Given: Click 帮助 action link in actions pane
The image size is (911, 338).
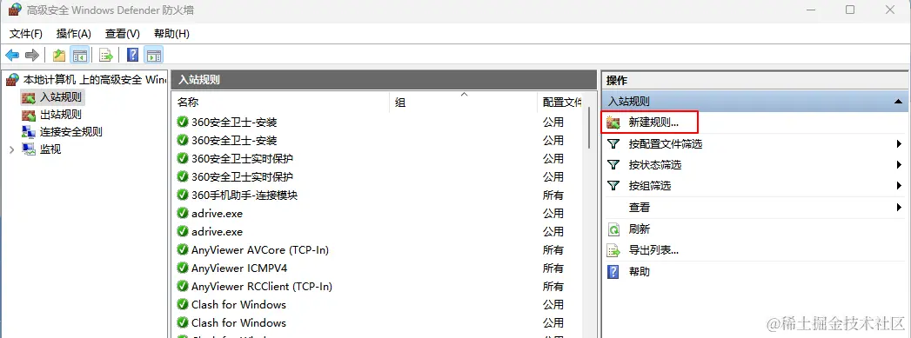Looking at the screenshot, I should (x=640, y=271).
